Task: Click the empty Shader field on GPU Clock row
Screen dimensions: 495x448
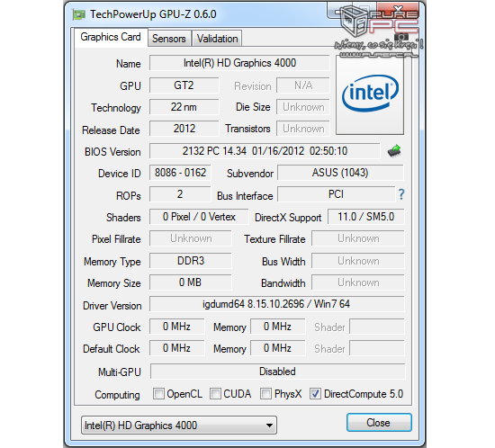Action: point(377,327)
